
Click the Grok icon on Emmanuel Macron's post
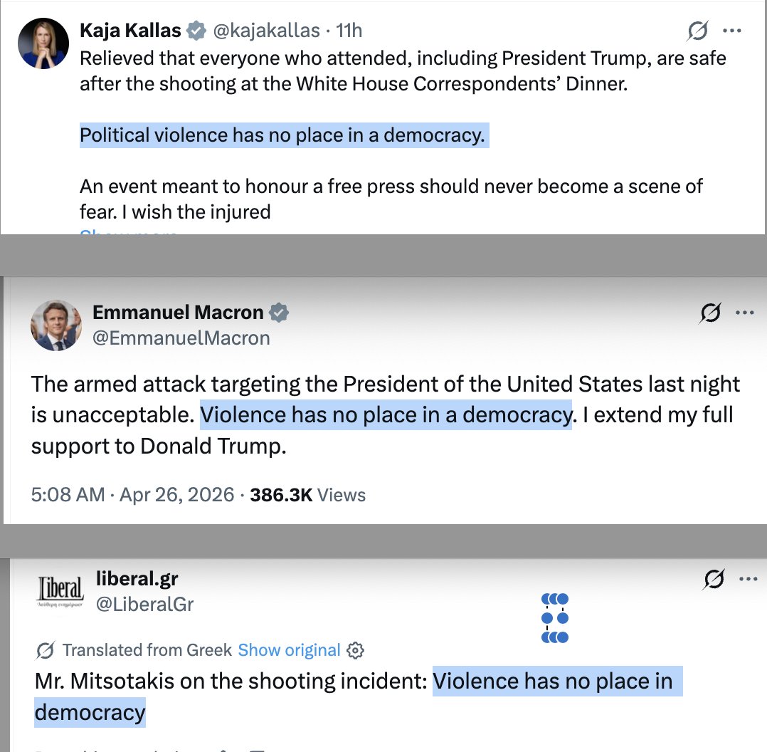[x=711, y=313]
